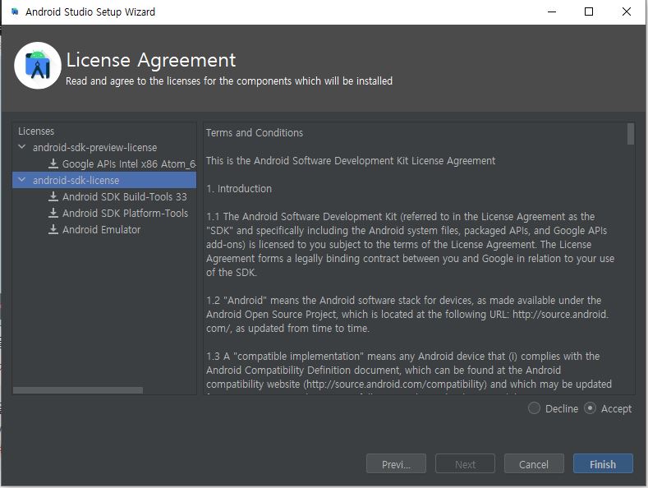Click the download icon beside Google APIs Intel x86 Atom
The height and width of the screenshot is (488, 648).
pos(53,163)
